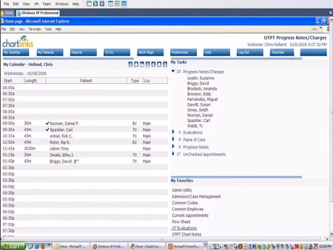Screen dimensions: 333x250
Task: Click the print calendar icon
Action: pyautogui.click(x=148, y=65)
